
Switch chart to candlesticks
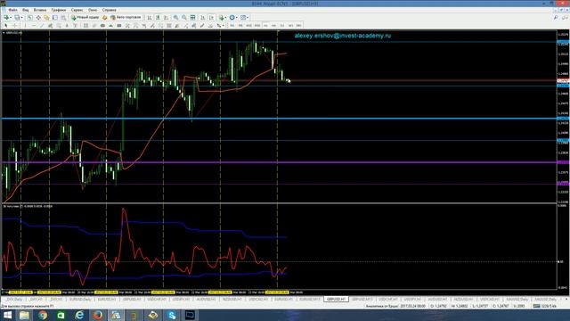[158, 18]
